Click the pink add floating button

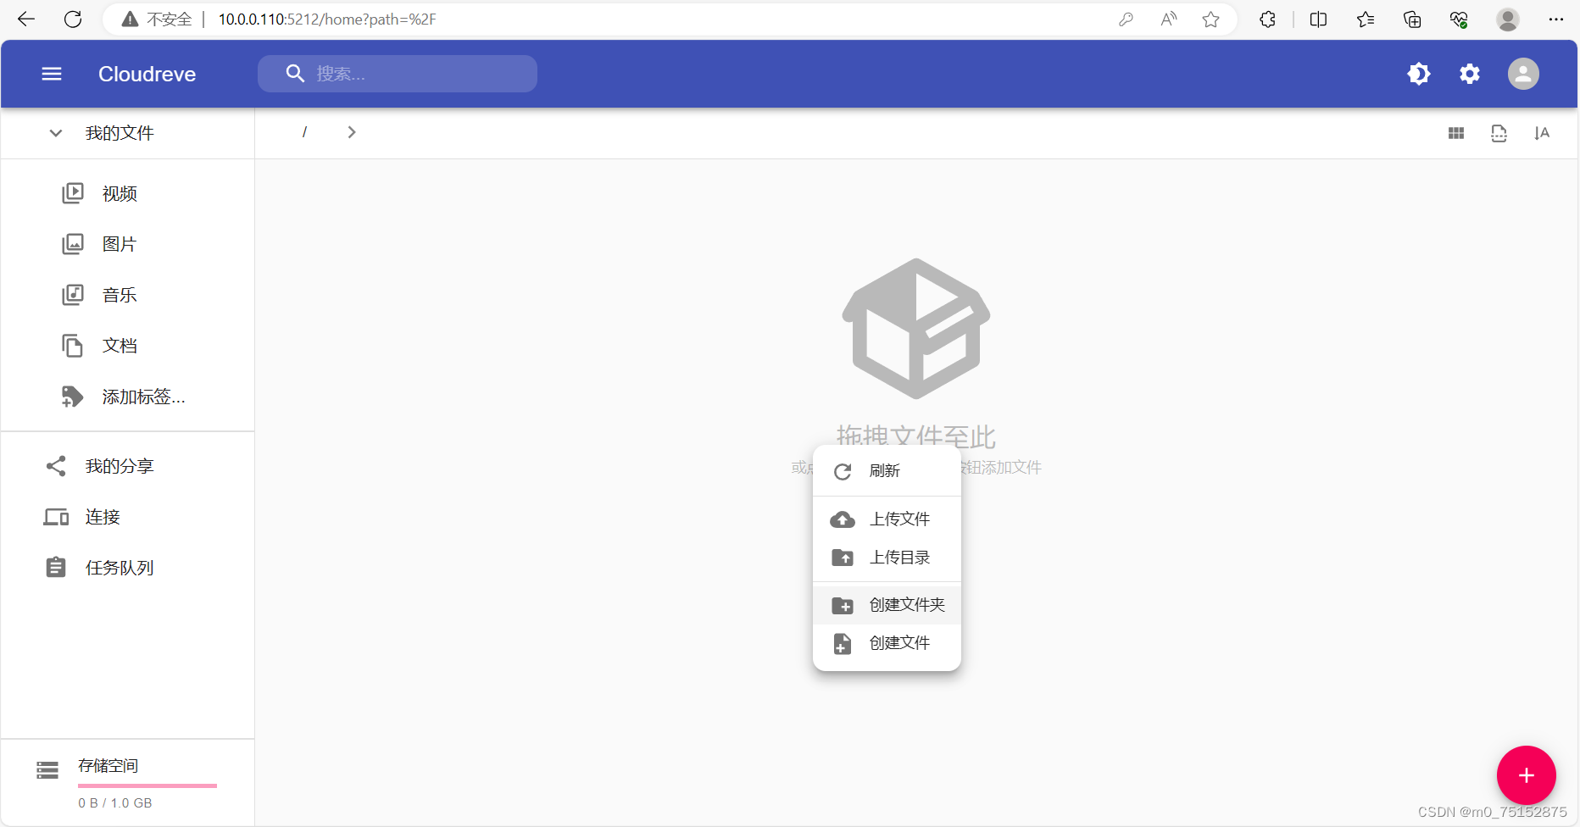(1526, 775)
